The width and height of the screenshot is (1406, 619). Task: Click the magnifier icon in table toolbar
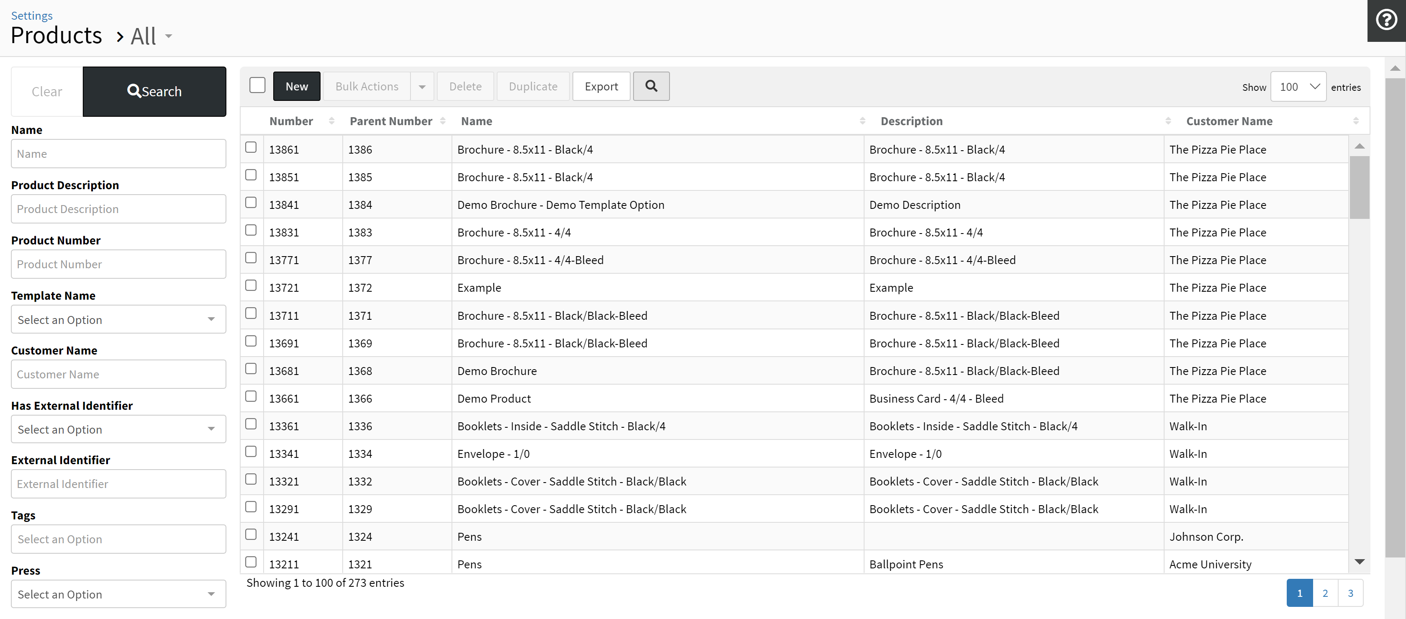pos(651,86)
